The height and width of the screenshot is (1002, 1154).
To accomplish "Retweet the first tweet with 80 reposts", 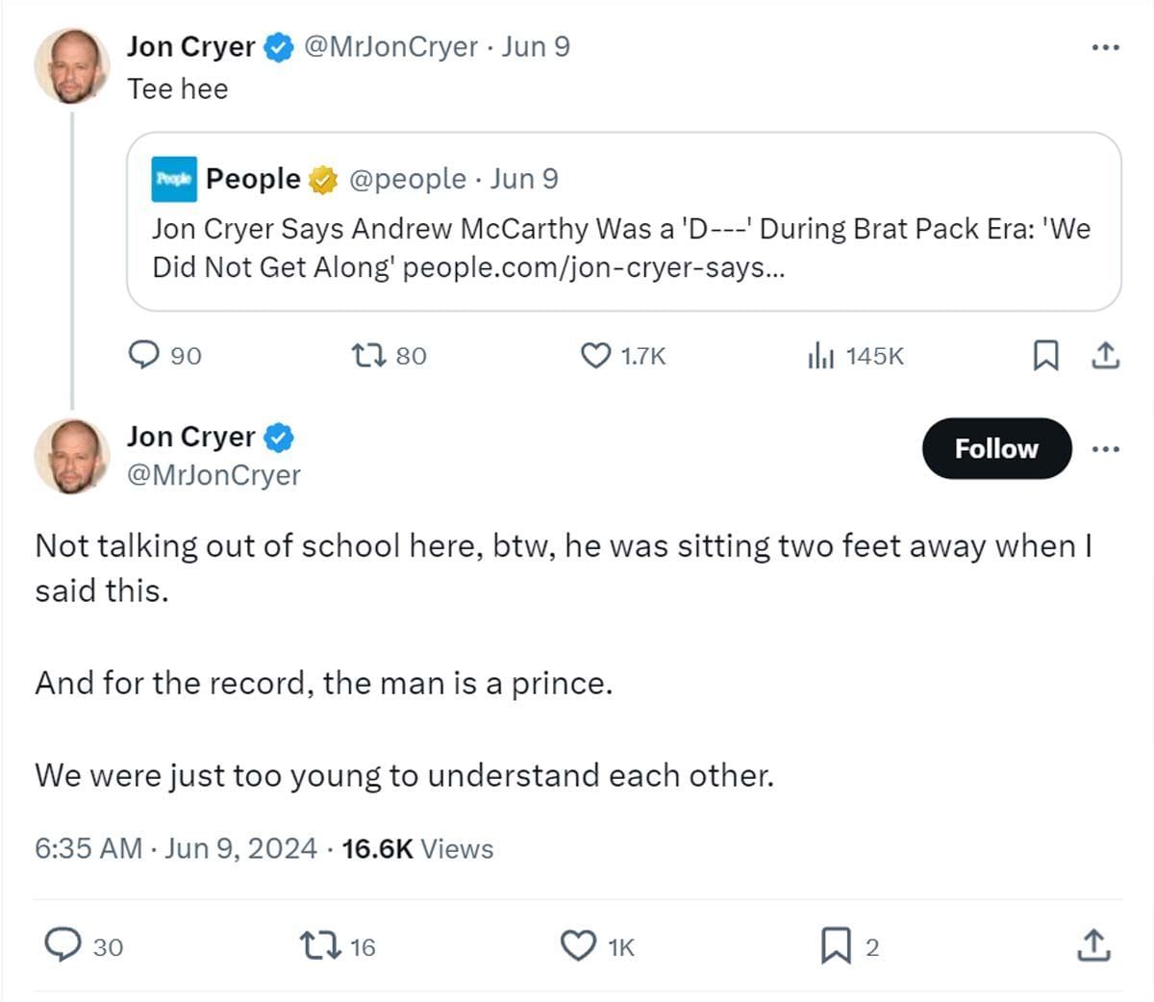I will click(369, 356).
